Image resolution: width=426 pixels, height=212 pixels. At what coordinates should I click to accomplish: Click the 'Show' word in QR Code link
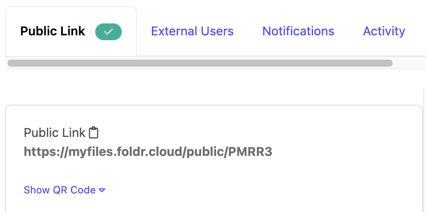[x=37, y=190]
